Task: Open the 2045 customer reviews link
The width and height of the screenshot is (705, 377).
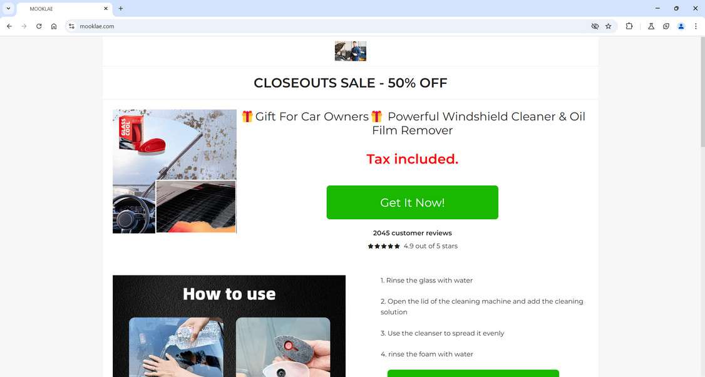Action: 413,233
